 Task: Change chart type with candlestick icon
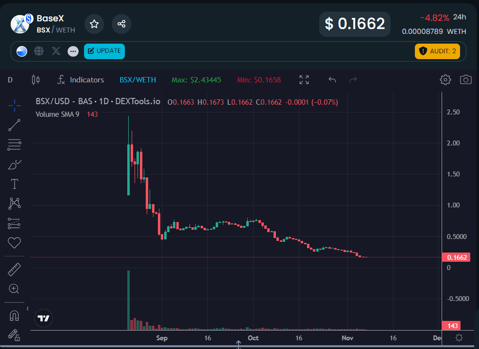click(x=35, y=80)
